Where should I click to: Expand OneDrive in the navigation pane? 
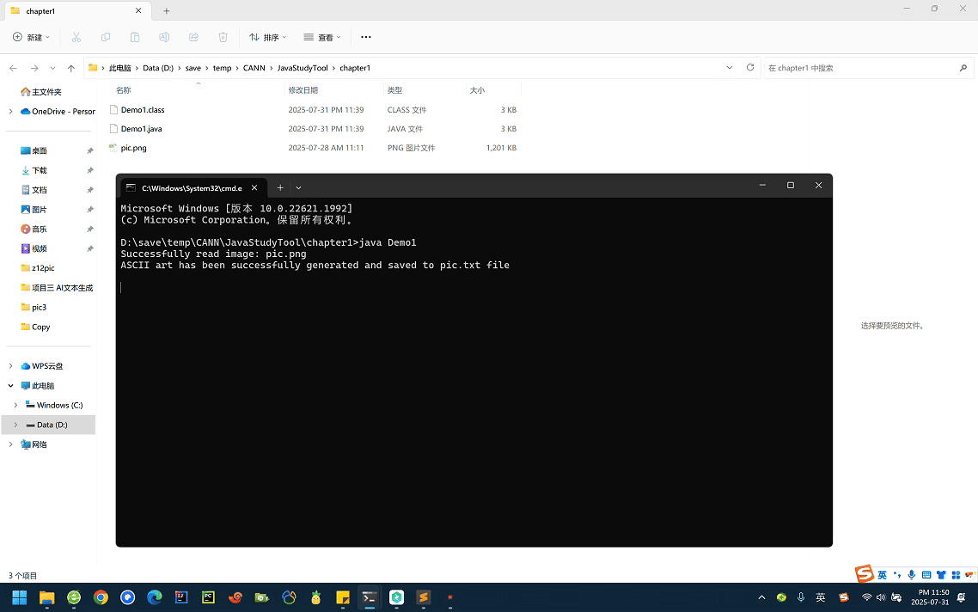pyautogui.click(x=10, y=112)
